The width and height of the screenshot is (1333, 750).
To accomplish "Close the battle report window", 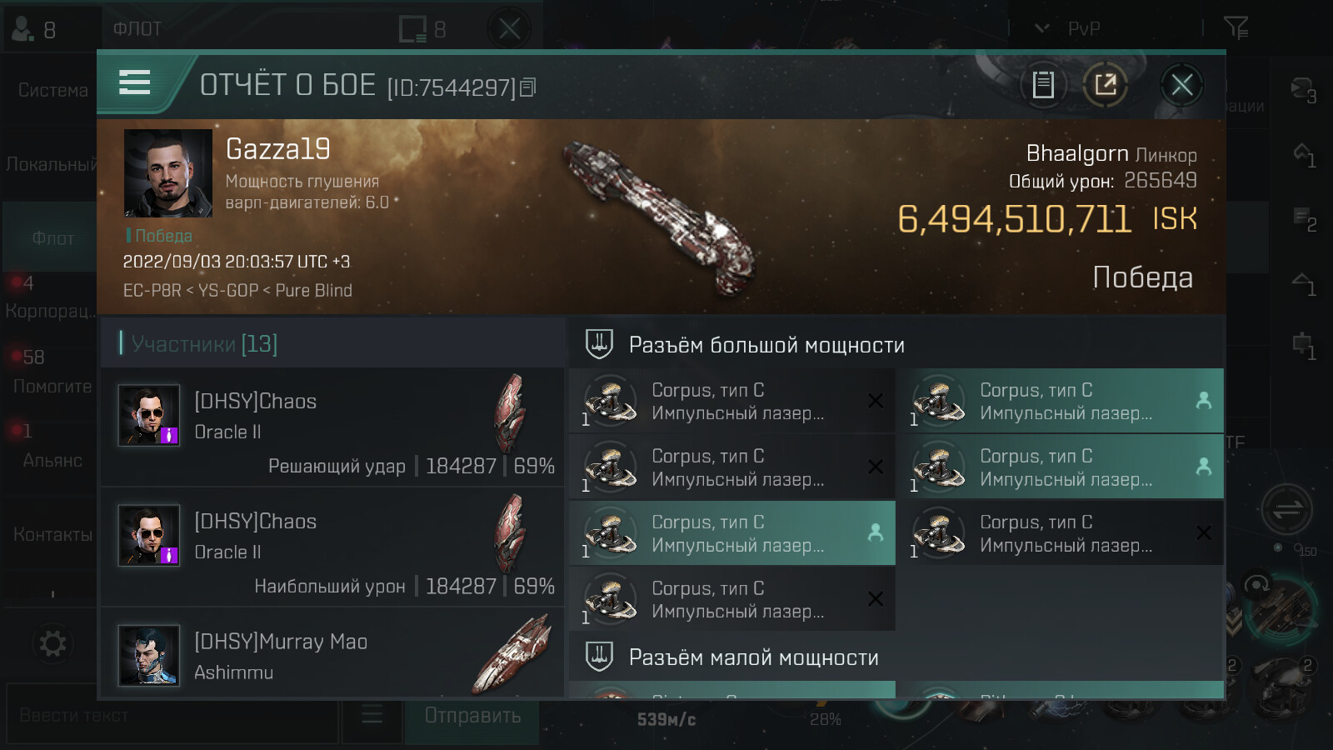I will tap(1181, 84).
